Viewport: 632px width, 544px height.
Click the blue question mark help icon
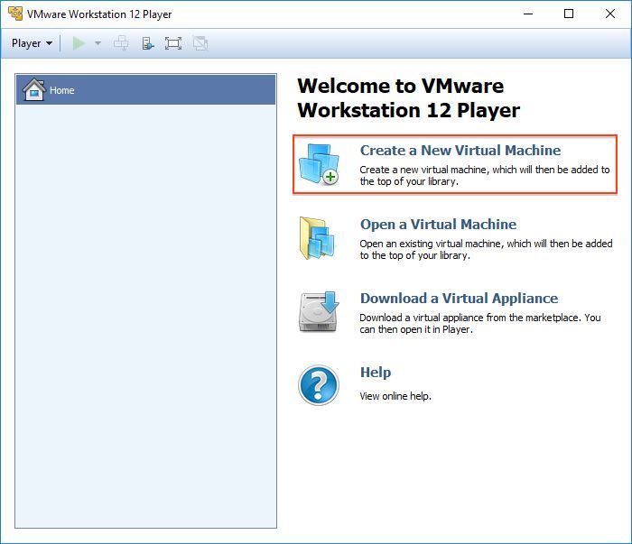tap(319, 385)
